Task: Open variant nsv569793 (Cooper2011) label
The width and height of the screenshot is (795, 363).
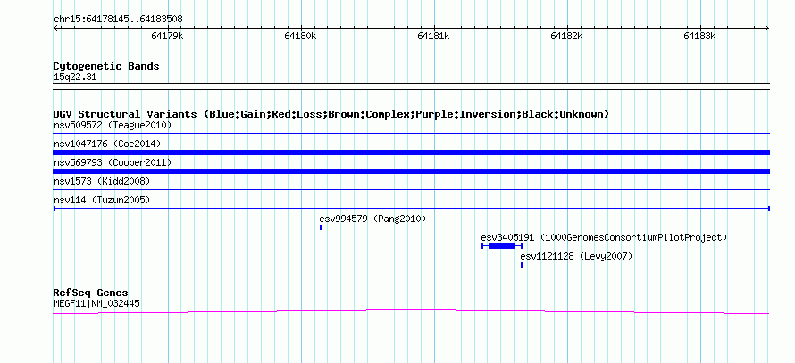Action: (x=113, y=163)
